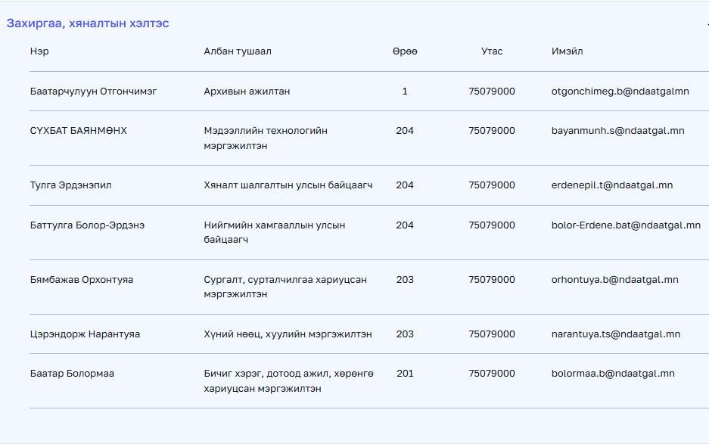
Task: Click erdenepil.t@ndaatgal.mn email address
Action: pos(611,185)
